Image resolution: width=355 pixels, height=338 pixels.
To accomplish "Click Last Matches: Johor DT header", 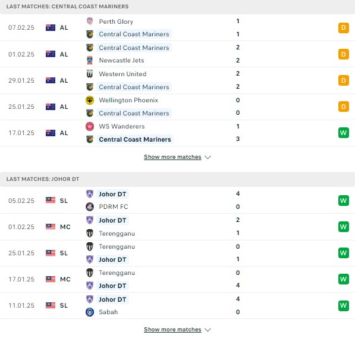I will coord(43,179).
